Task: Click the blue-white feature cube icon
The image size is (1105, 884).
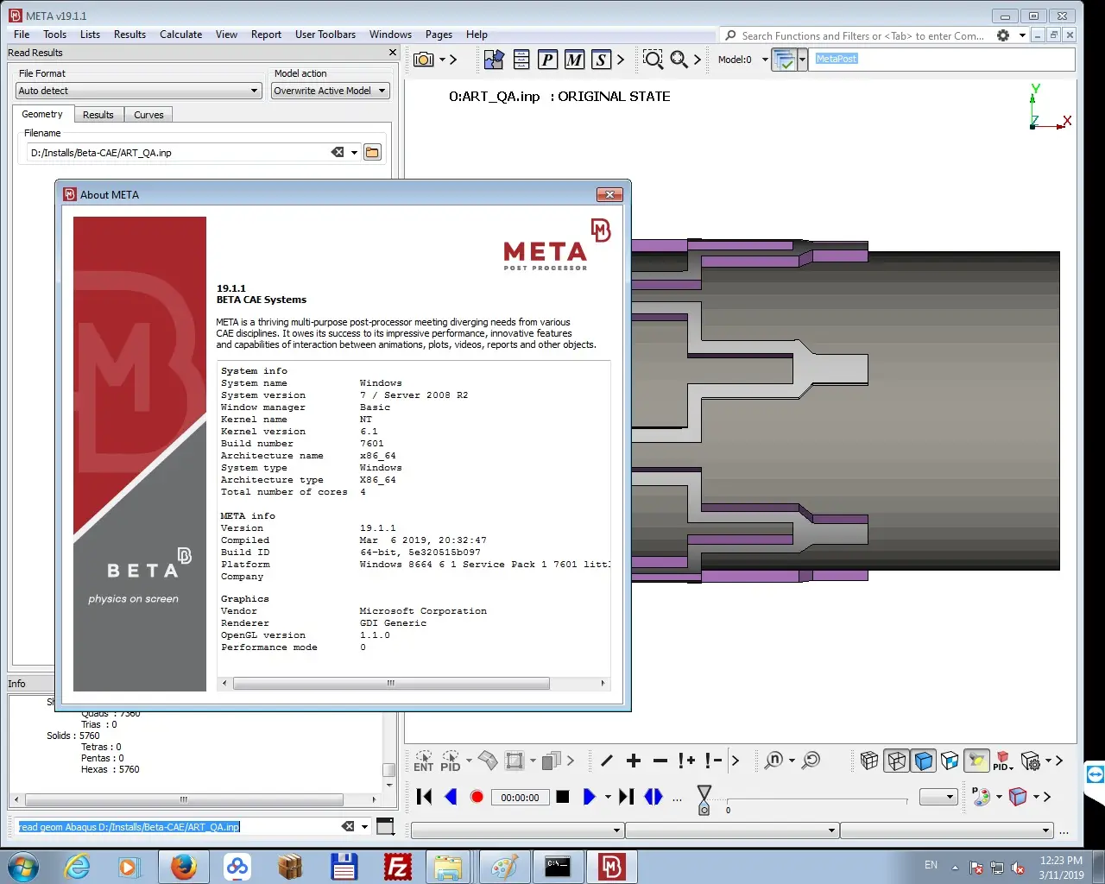Action: click(x=950, y=761)
